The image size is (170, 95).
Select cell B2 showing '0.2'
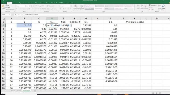pos(24,25)
